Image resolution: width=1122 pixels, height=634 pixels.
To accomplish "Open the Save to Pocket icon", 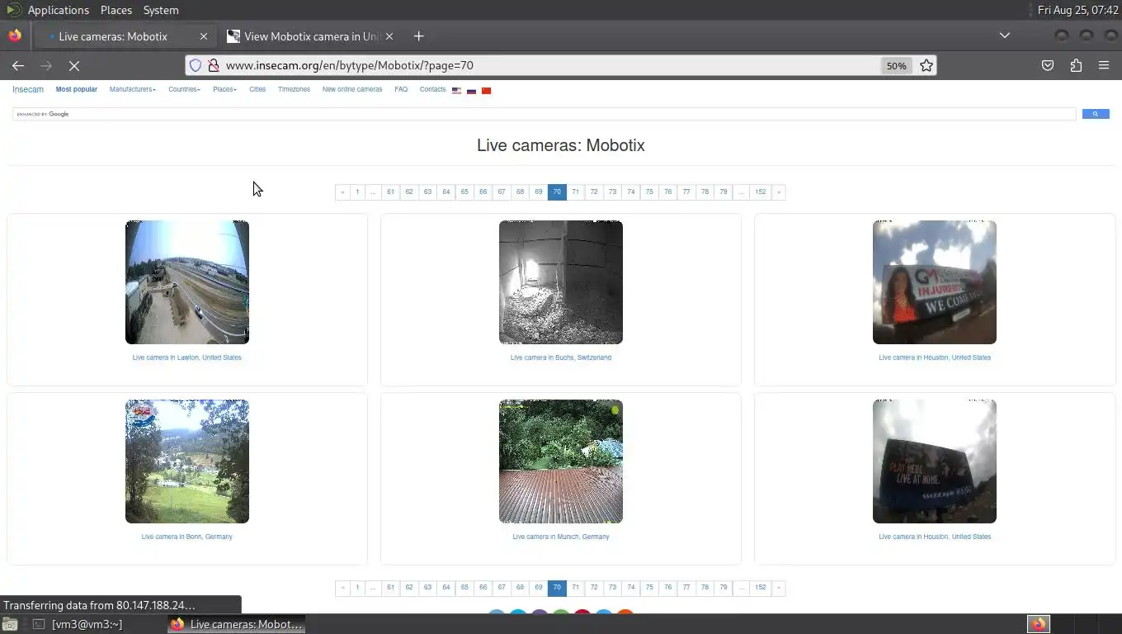I will 1048,65.
